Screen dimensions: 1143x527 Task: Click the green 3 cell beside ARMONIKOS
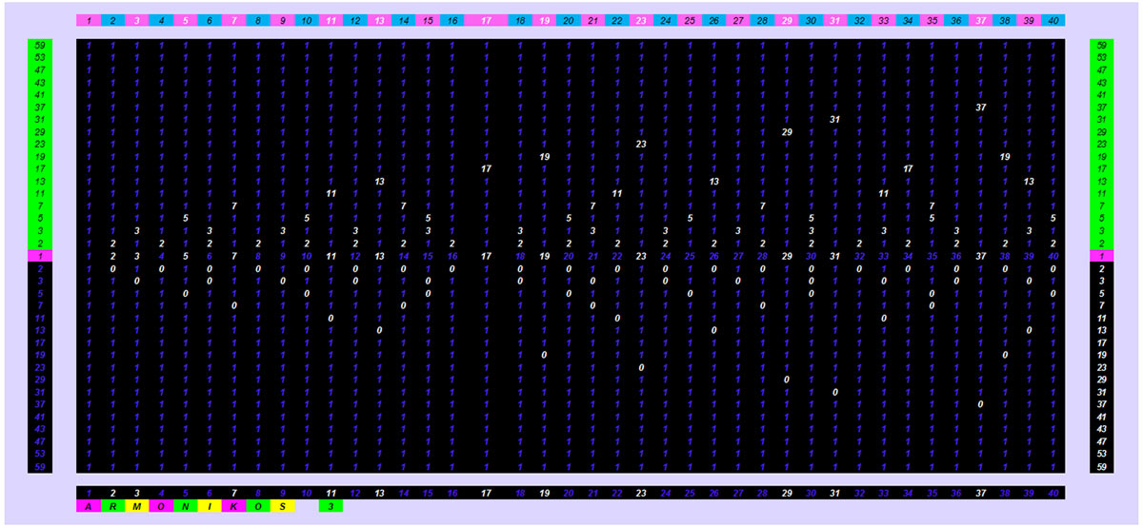click(x=331, y=506)
